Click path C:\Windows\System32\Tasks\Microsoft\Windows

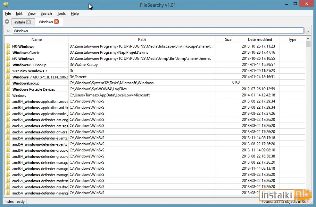coord(112,83)
